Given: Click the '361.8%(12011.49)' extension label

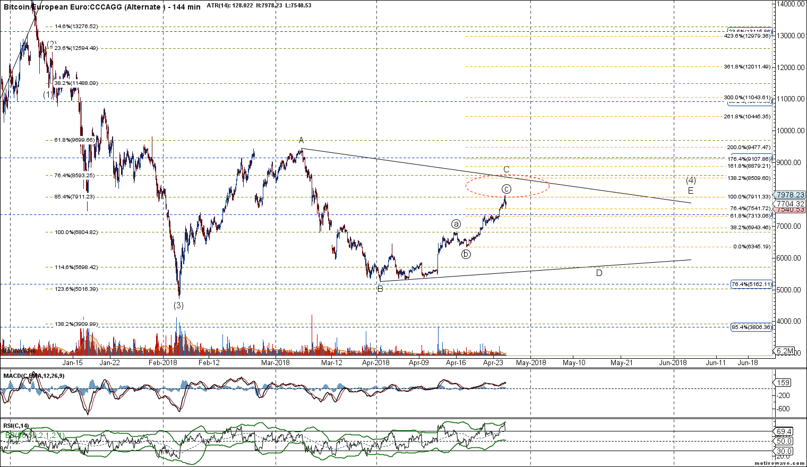Looking at the screenshot, I should pos(748,66).
